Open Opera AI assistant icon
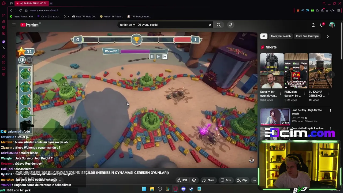The image size is (343, 193). (333, 10)
